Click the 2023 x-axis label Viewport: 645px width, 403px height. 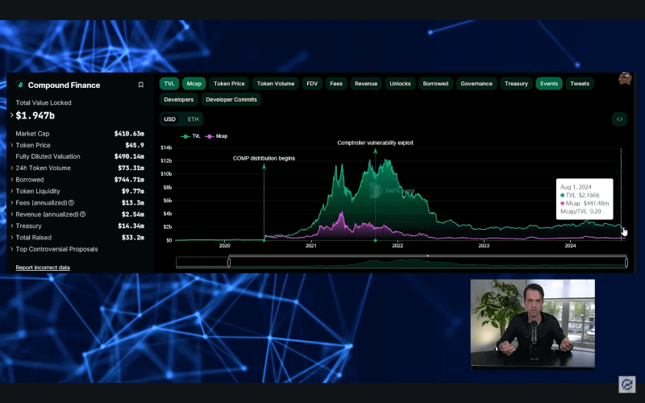[484, 246]
